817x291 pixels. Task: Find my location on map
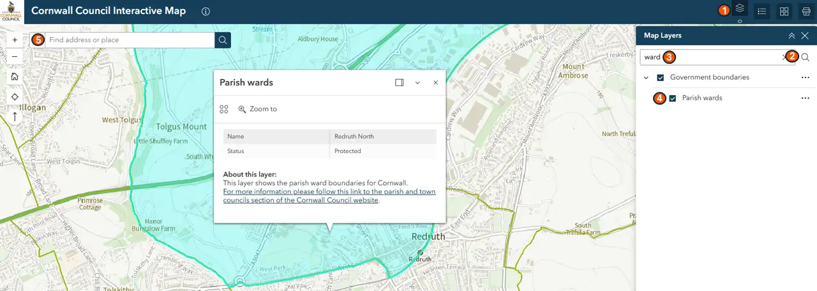coord(15,96)
